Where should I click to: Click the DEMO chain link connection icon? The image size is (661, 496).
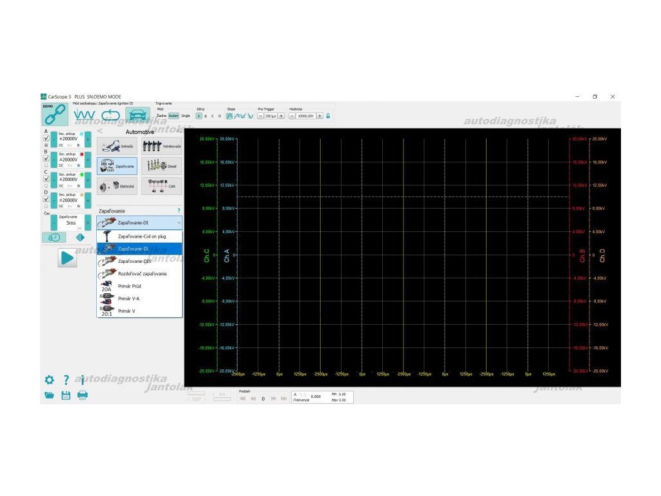[x=55, y=114]
